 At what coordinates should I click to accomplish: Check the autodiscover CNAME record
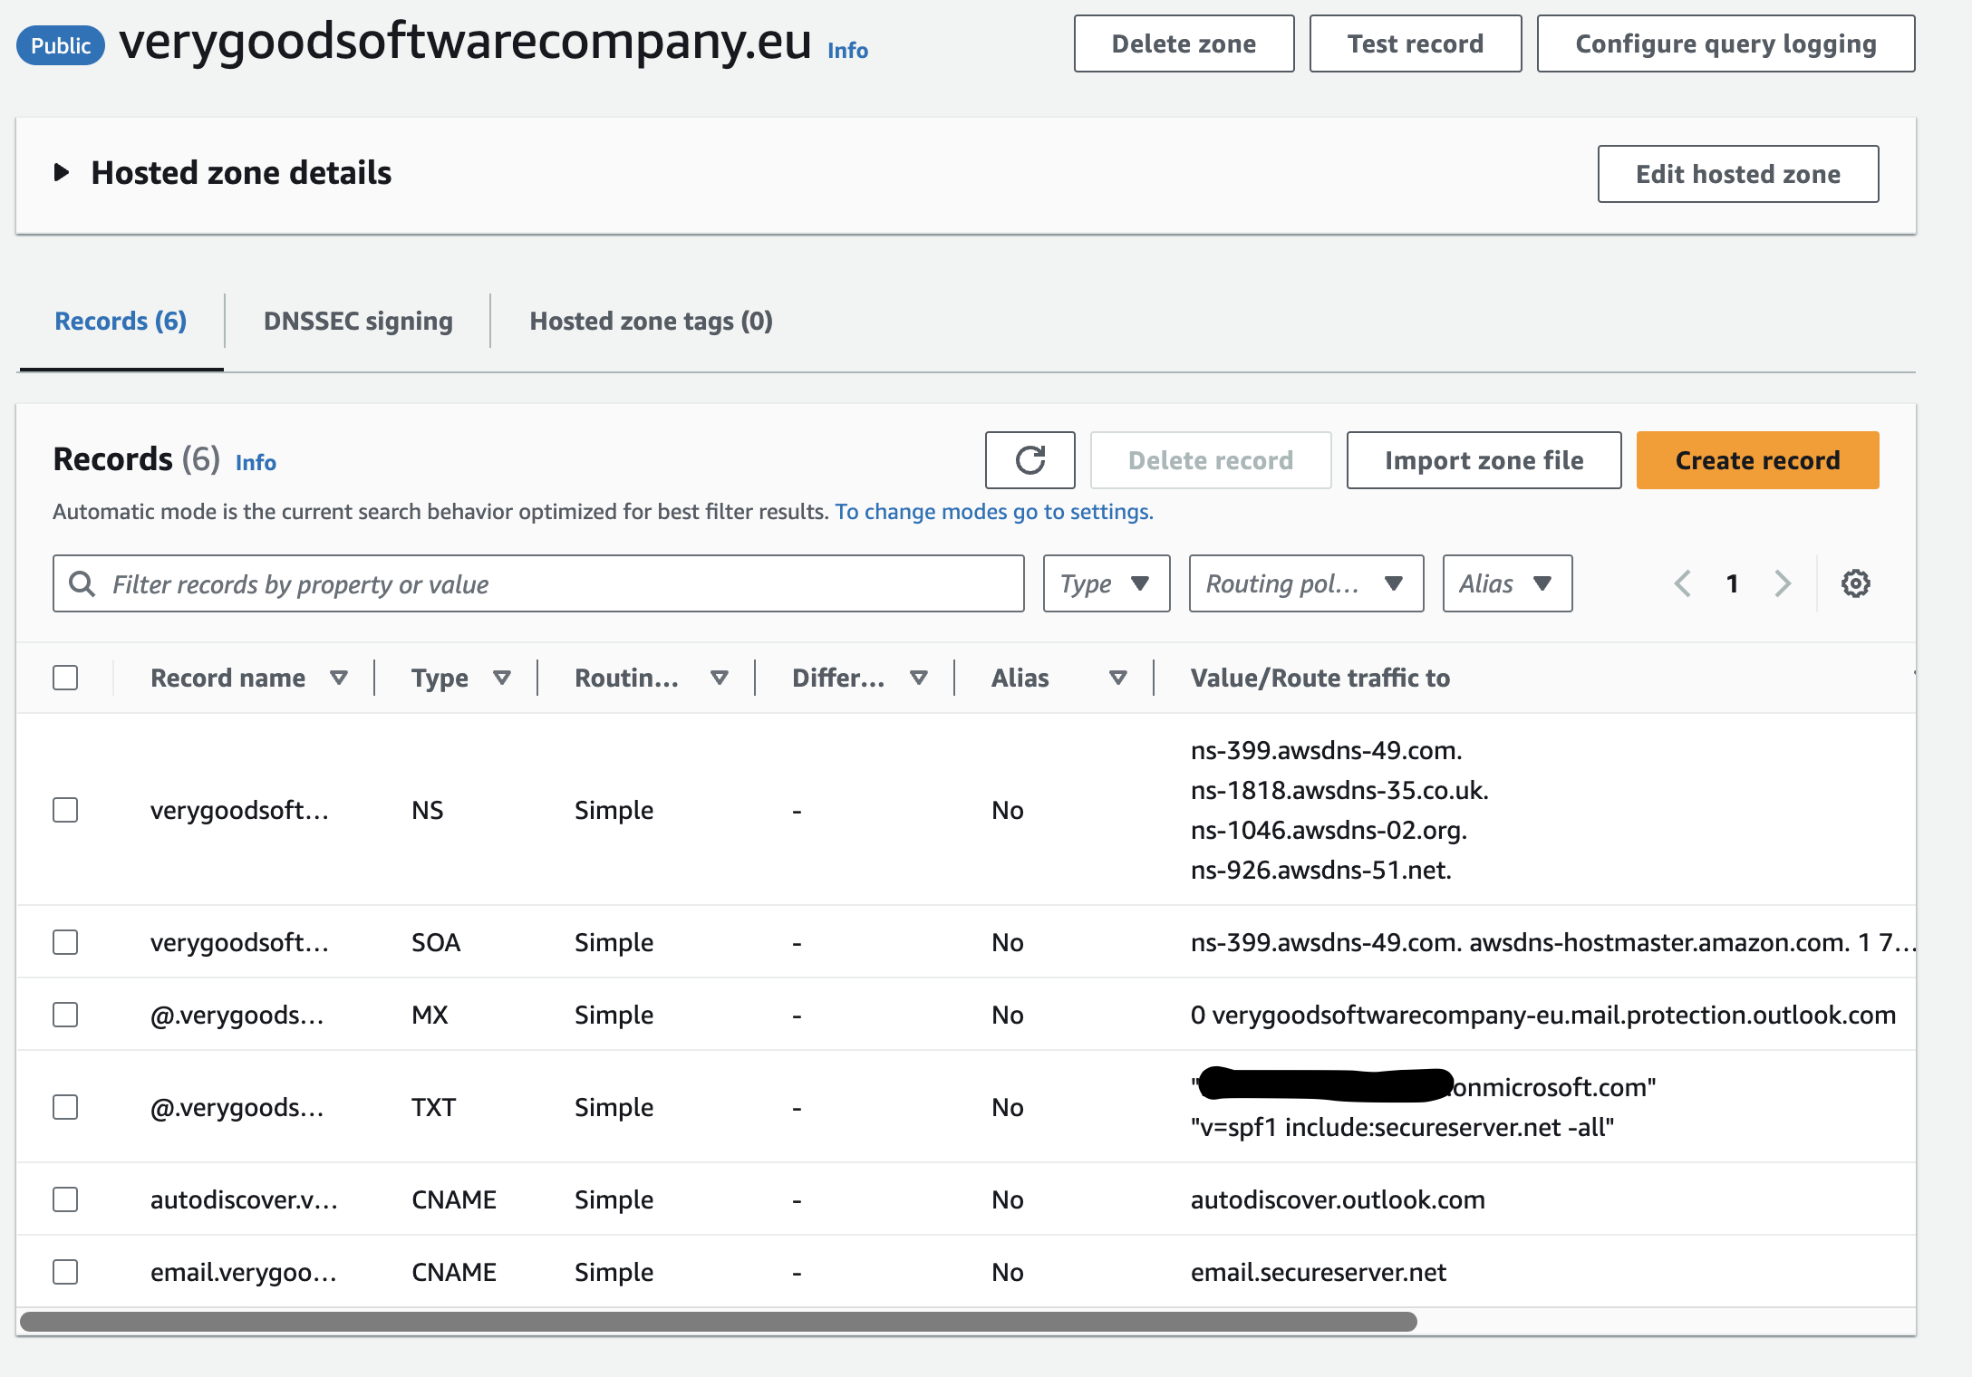tap(65, 1199)
